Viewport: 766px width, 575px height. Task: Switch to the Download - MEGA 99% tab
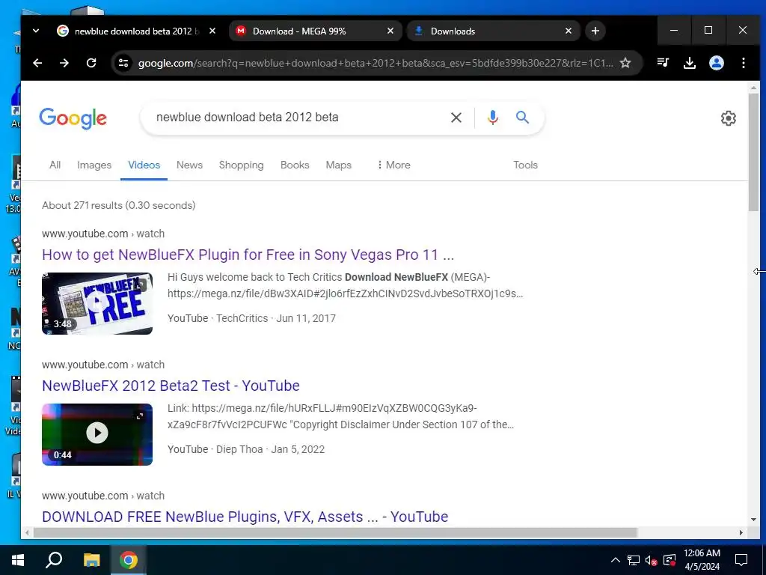point(316,31)
